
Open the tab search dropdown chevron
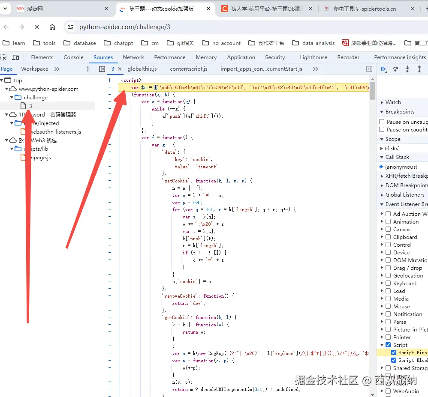[5, 9]
